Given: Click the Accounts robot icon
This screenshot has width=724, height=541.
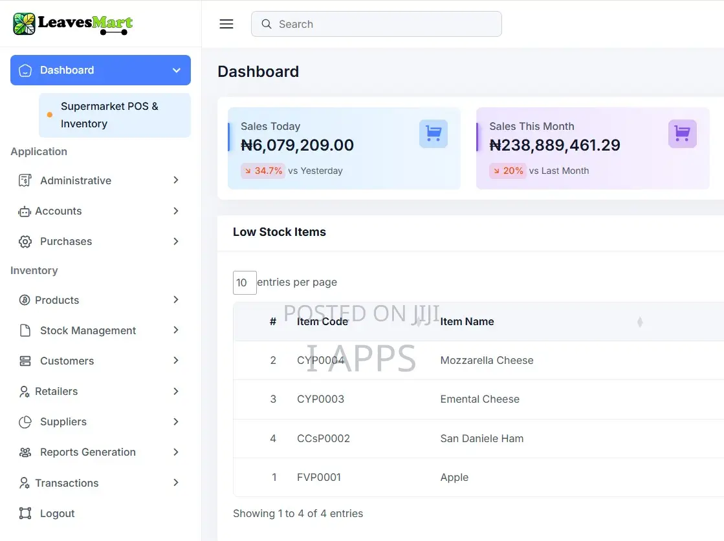Looking at the screenshot, I should (25, 211).
